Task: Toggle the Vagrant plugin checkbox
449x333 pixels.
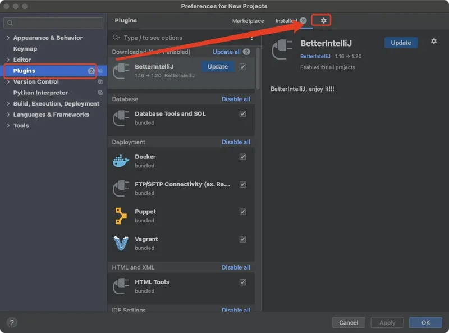Action: 242,239
